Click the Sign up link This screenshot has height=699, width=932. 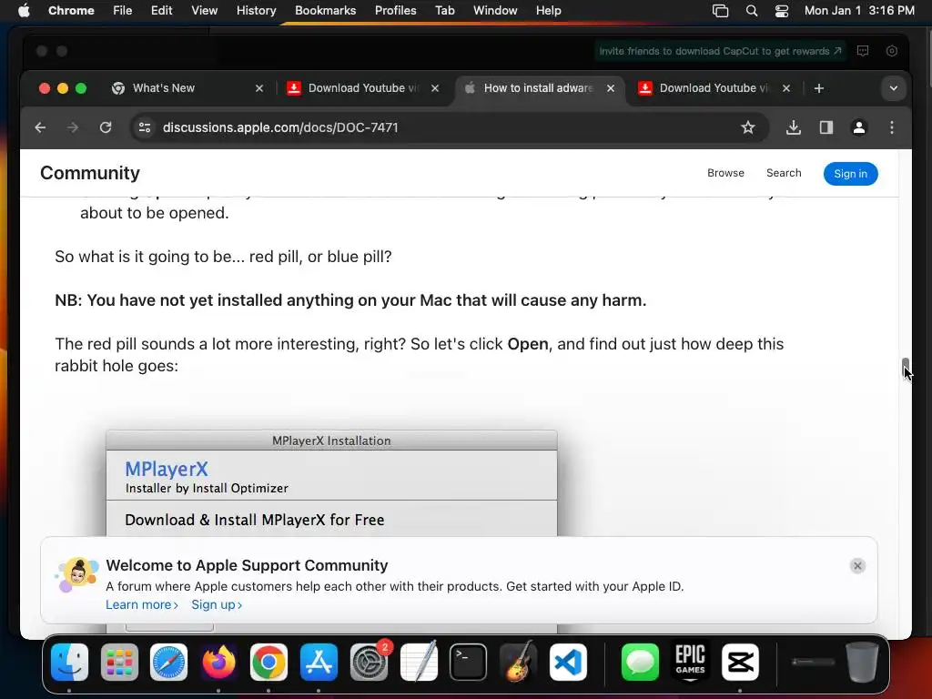217,604
